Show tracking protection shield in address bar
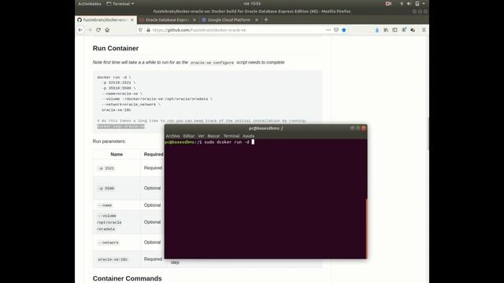Viewport: 504px width, 283px height. pyautogui.click(x=140, y=30)
